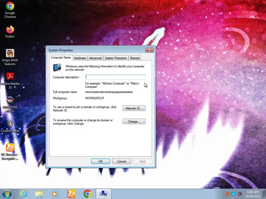
Task: Open Windows Explorer folder in taskbar
Action: (x=39, y=194)
